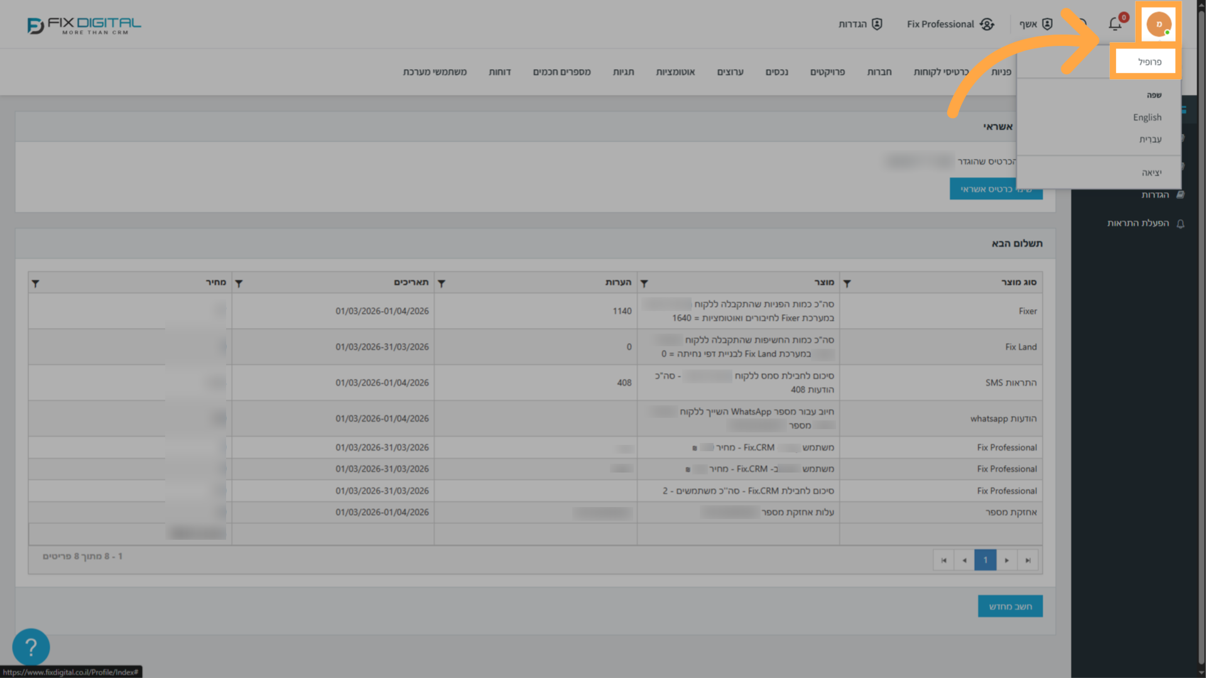Open the help question mark button
Viewport: 1206px width, 678px height.
[x=31, y=647]
